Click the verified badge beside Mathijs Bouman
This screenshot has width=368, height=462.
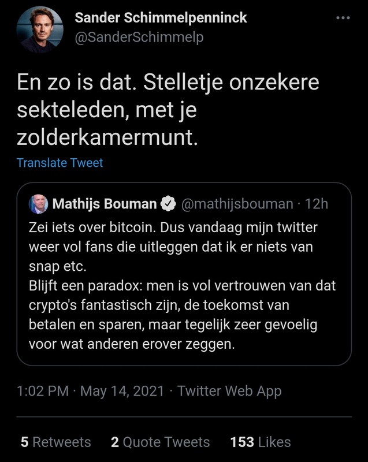pyautogui.click(x=168, y=204)
